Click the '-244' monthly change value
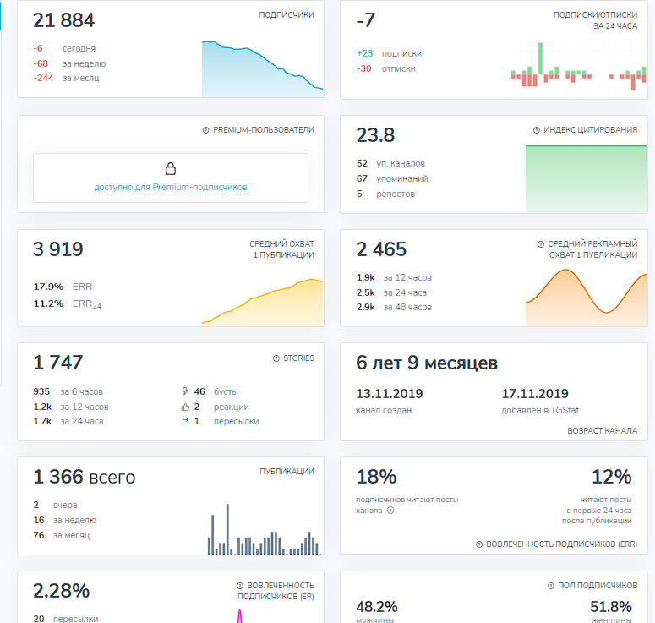The width and height of the screenshot is (655, 623). [43, 78]
